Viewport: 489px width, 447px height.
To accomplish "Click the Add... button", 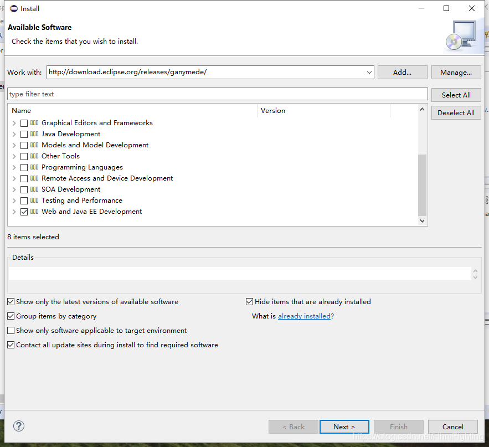I will 402,73.
